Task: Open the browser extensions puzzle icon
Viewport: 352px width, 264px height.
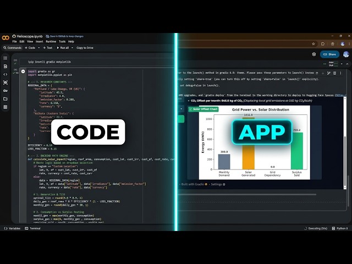Action: 323,44
